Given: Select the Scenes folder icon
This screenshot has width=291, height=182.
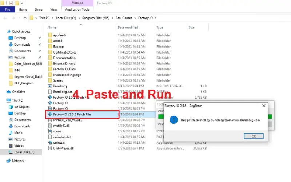Looking at the screenshot, I should click(50, 80).
